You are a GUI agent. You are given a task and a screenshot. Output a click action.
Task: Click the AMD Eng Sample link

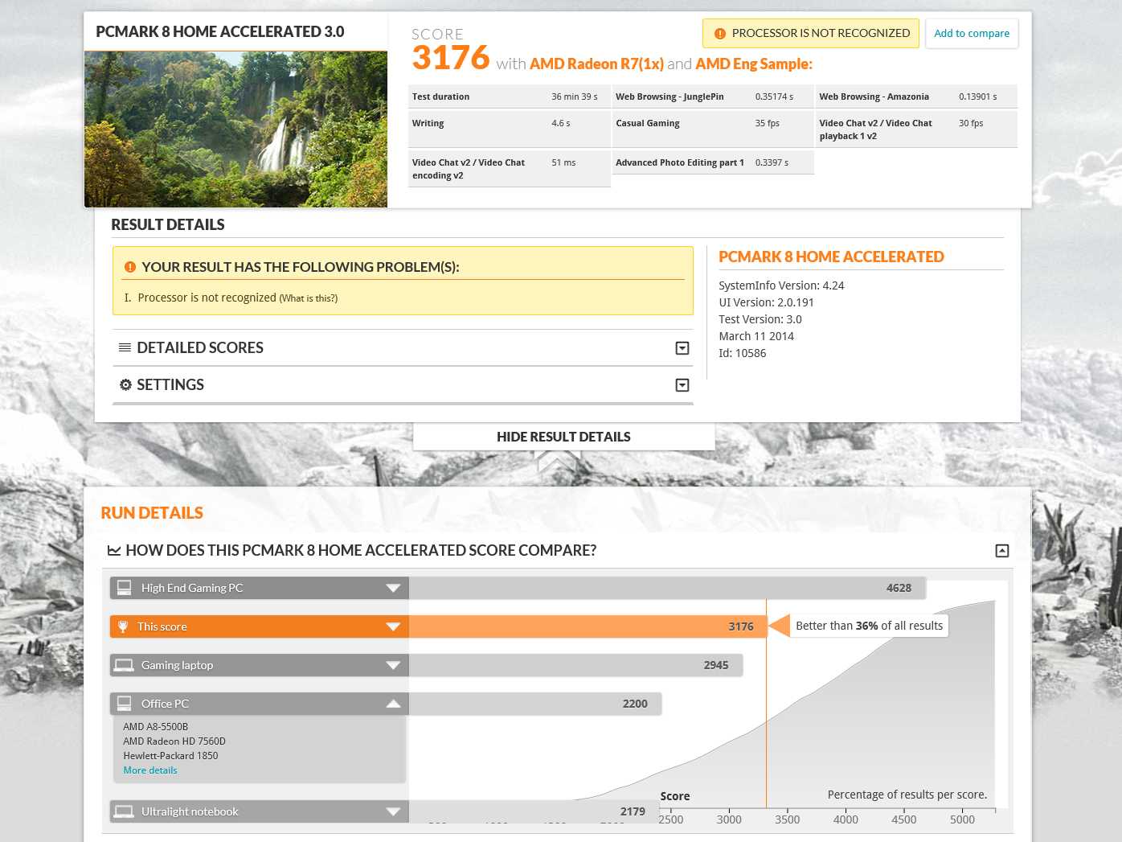(754, 64)
